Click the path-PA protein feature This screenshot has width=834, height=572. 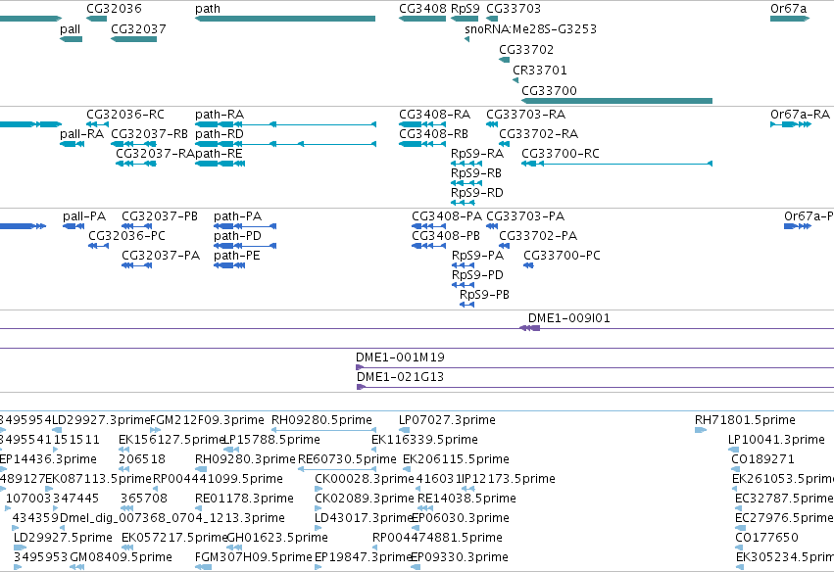coord(245,226)
